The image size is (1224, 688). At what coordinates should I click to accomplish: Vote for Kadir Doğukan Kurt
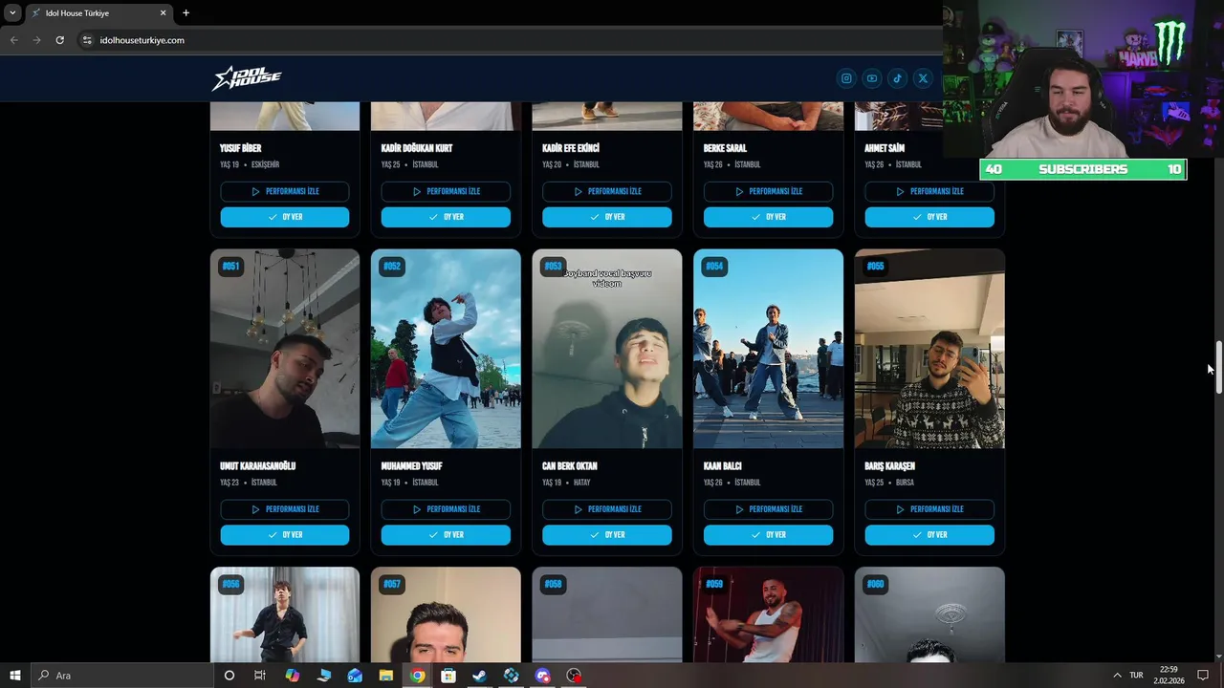pyautogui.click(x=446, y=217)
